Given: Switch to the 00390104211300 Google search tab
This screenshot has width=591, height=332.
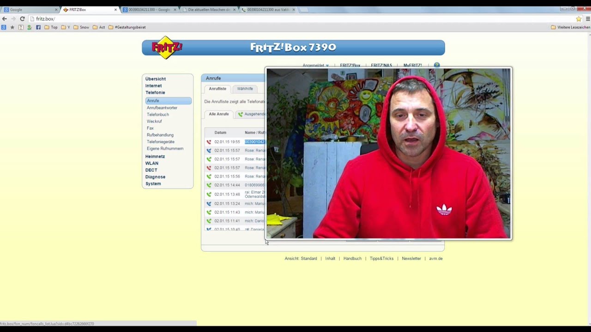Looking at the screenshot, I should coord(149,10).
